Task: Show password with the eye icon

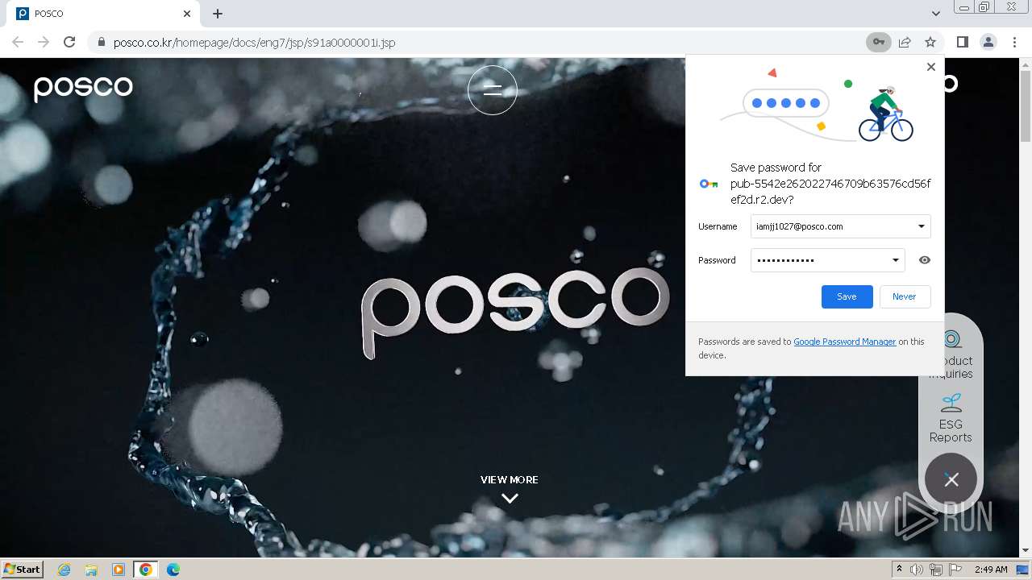Action: [925, 260]
